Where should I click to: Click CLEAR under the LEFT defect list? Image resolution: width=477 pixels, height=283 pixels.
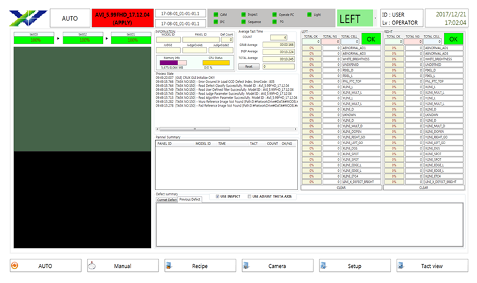[341, 188]
